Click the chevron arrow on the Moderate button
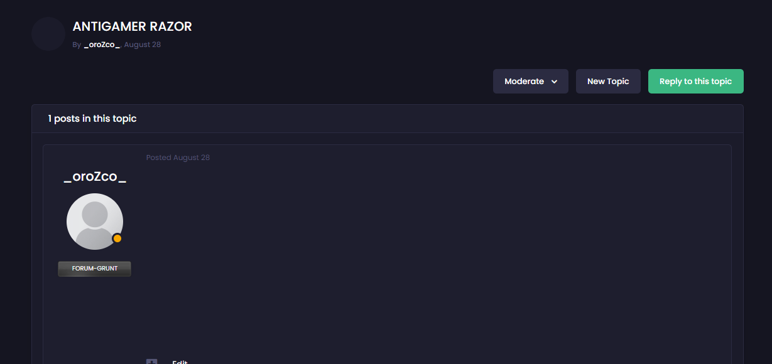Screen dimensions: 772x364 point(554,82)
